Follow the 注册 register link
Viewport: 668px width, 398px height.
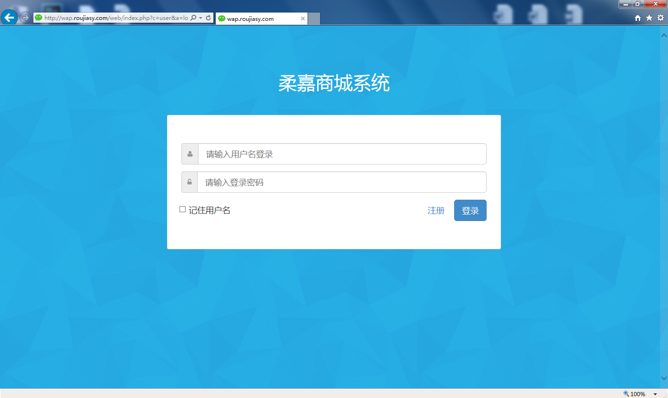436,210
